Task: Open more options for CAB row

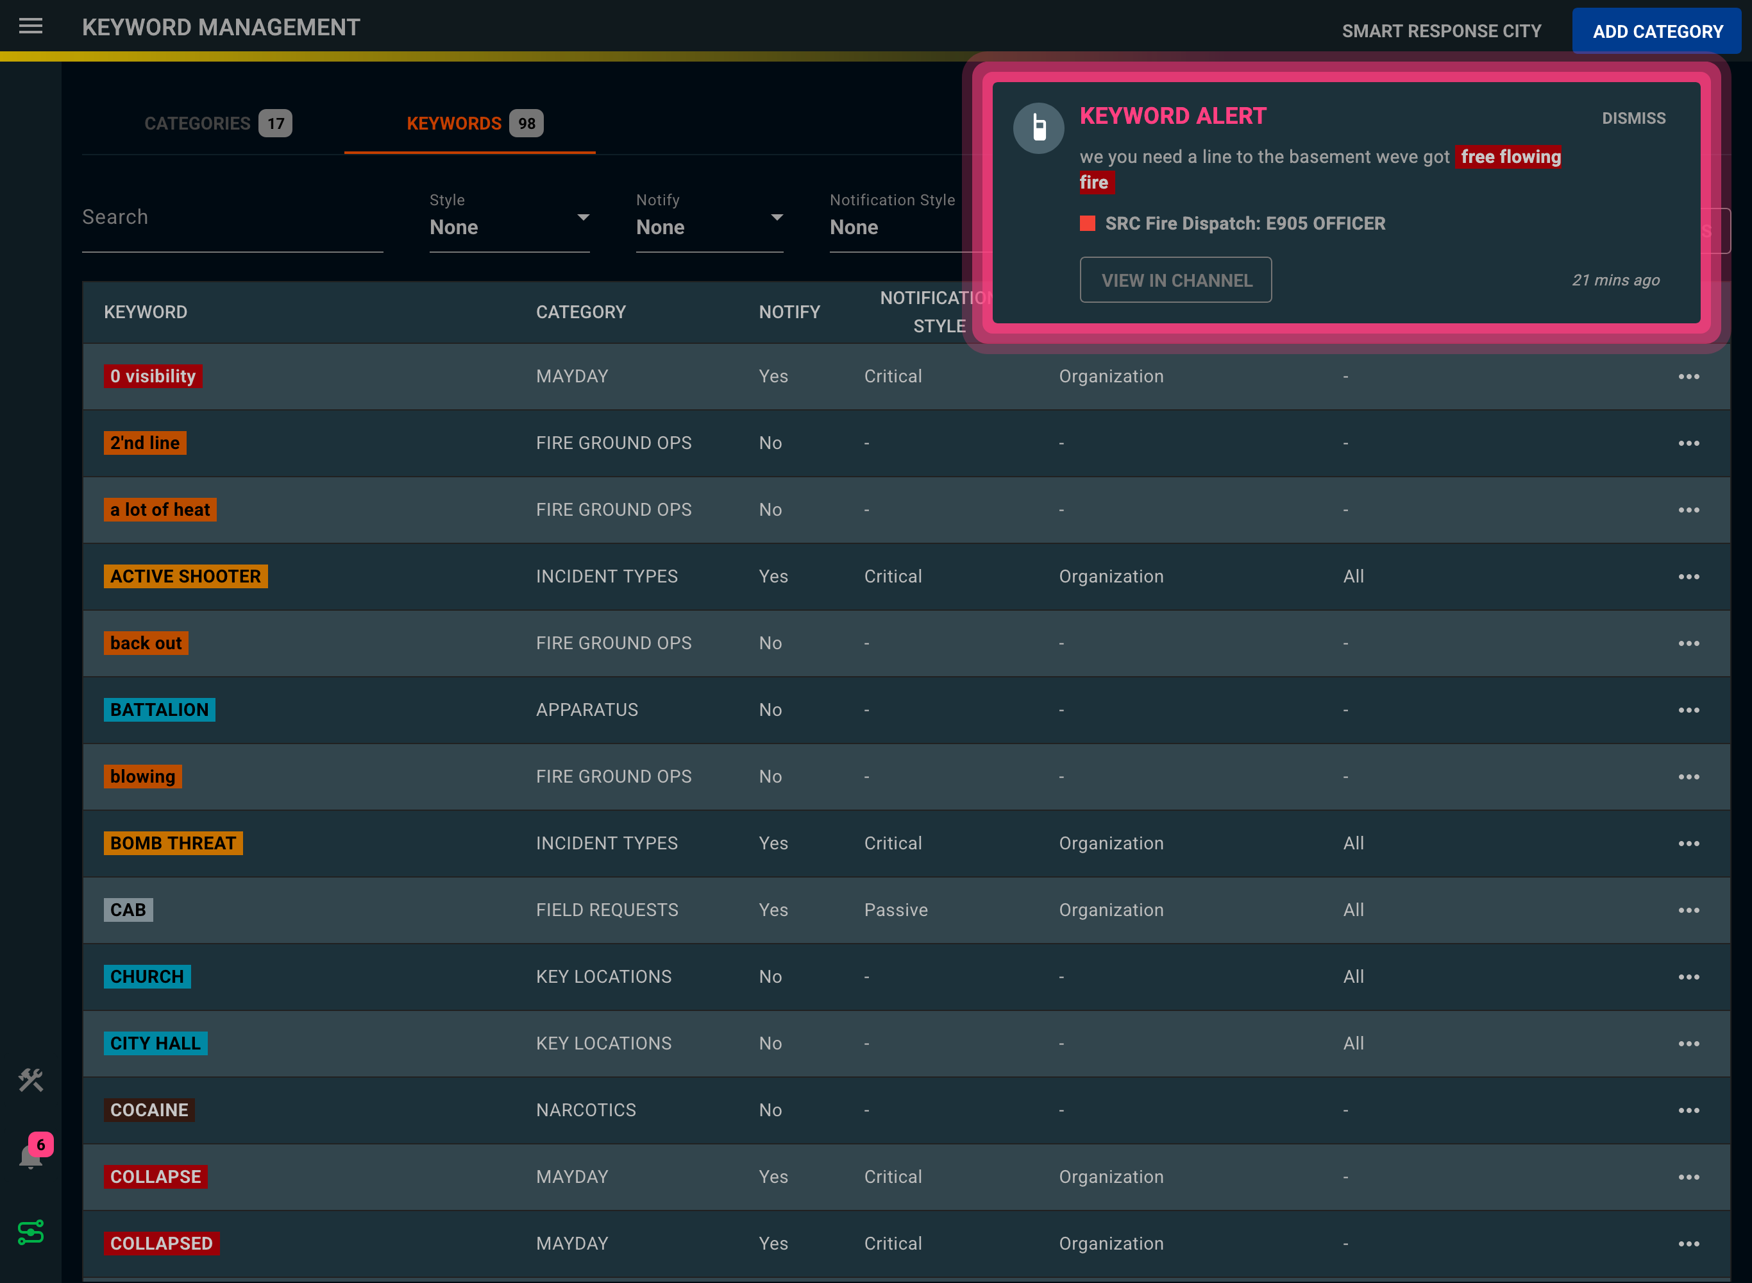Action: click(1689, 911)
